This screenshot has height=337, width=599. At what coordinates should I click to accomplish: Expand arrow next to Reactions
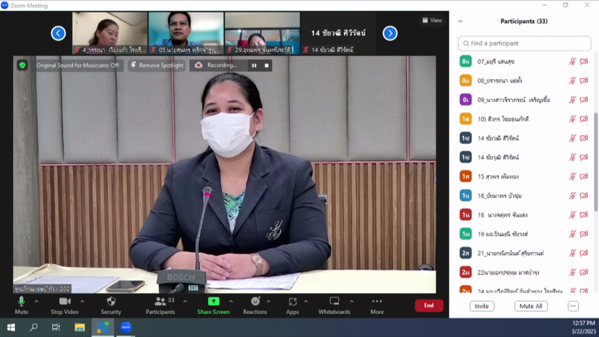[x=268, y=301]
